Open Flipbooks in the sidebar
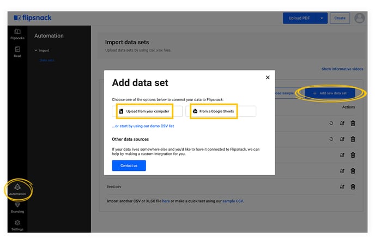The image size is (375, 244). [17, 34]
